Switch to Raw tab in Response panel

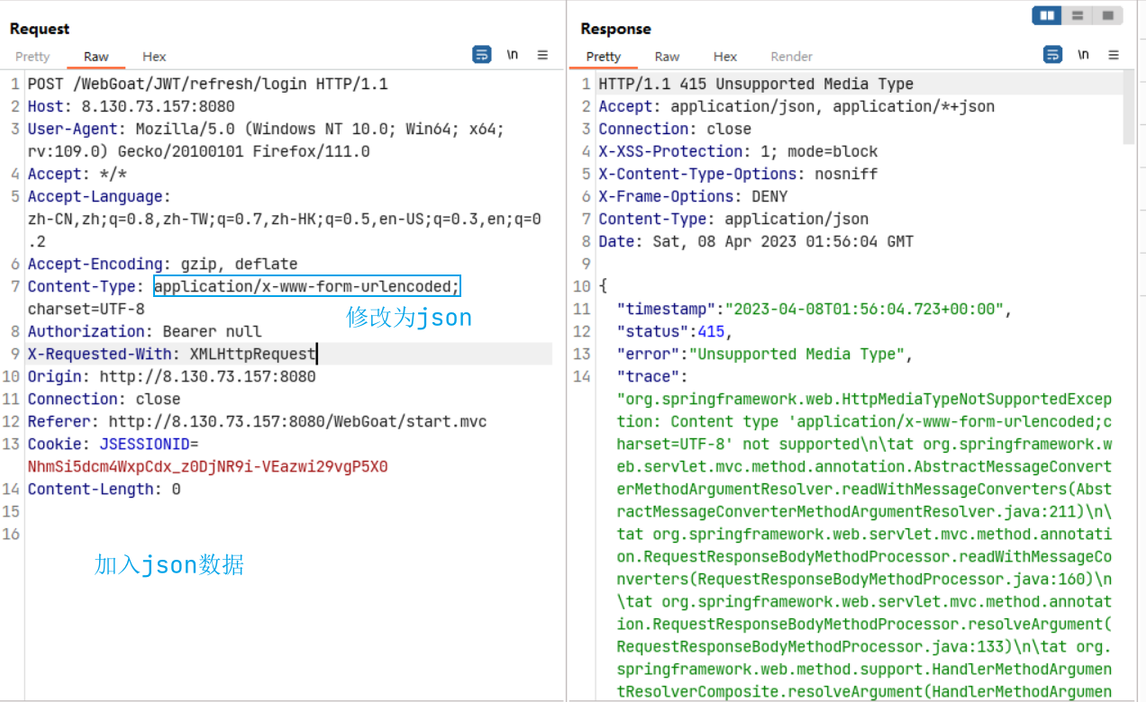668,57
